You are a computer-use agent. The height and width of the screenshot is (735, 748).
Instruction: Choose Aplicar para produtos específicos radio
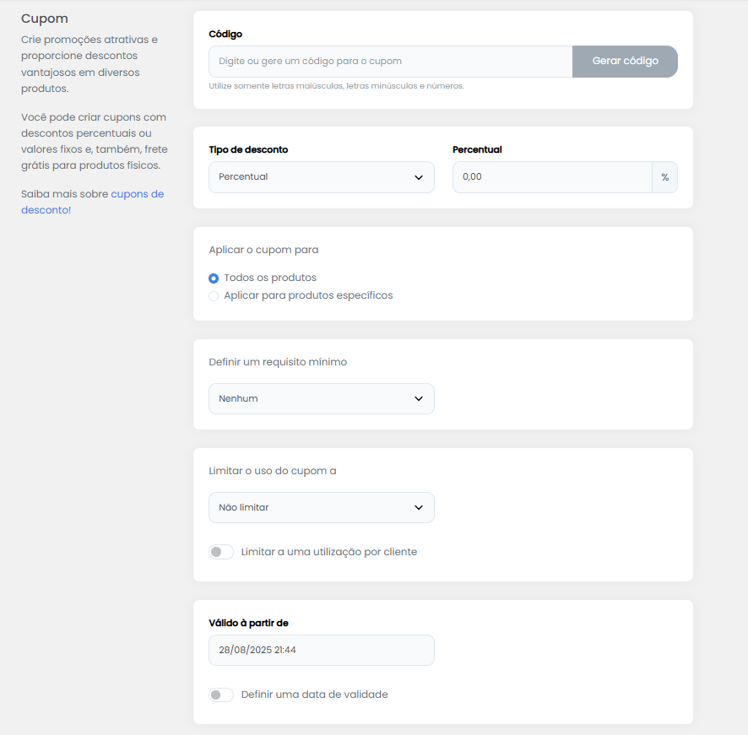[x=214, y=296]
